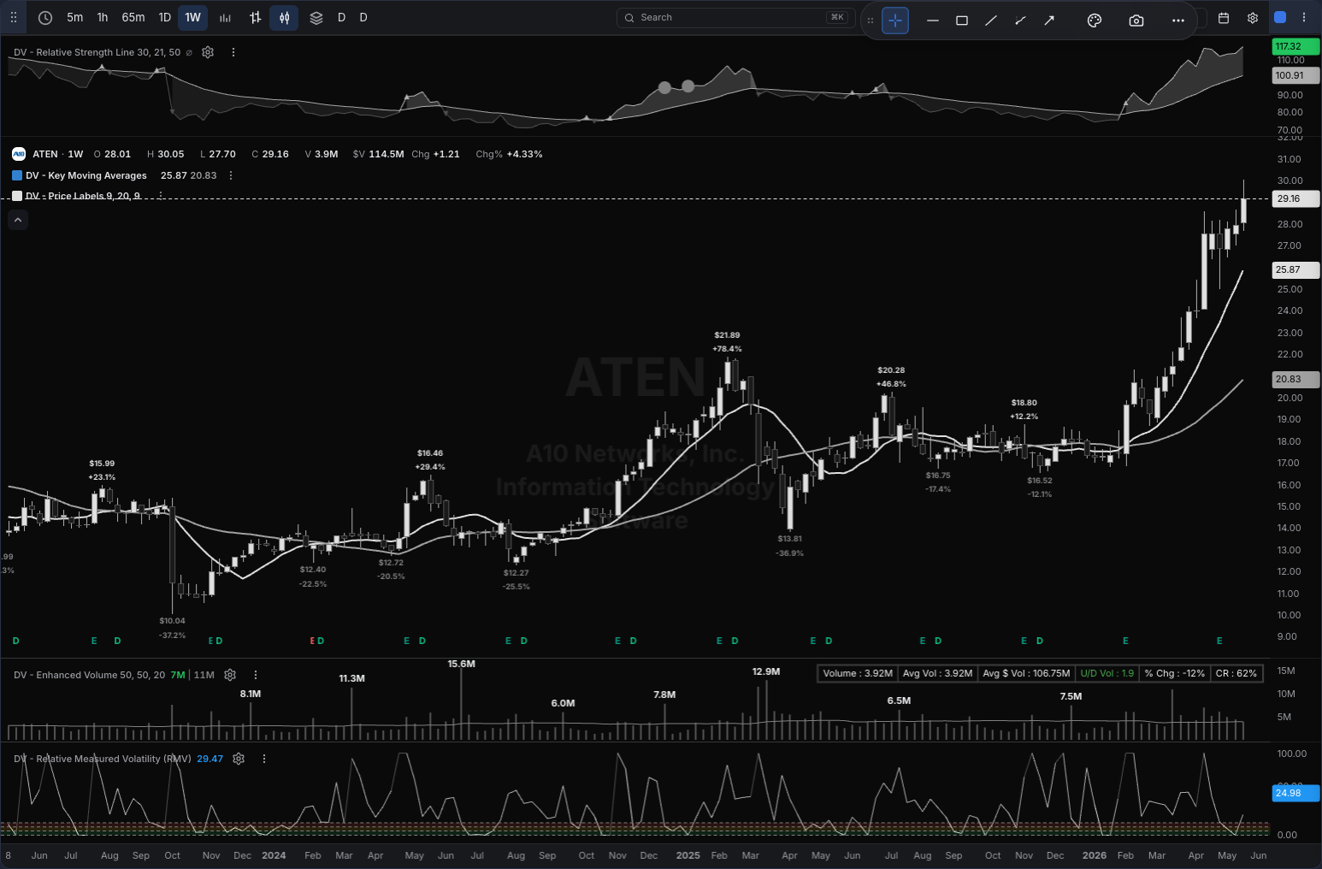
Task: Click the green 117.32 axis tag
Action: (1295, 46)
